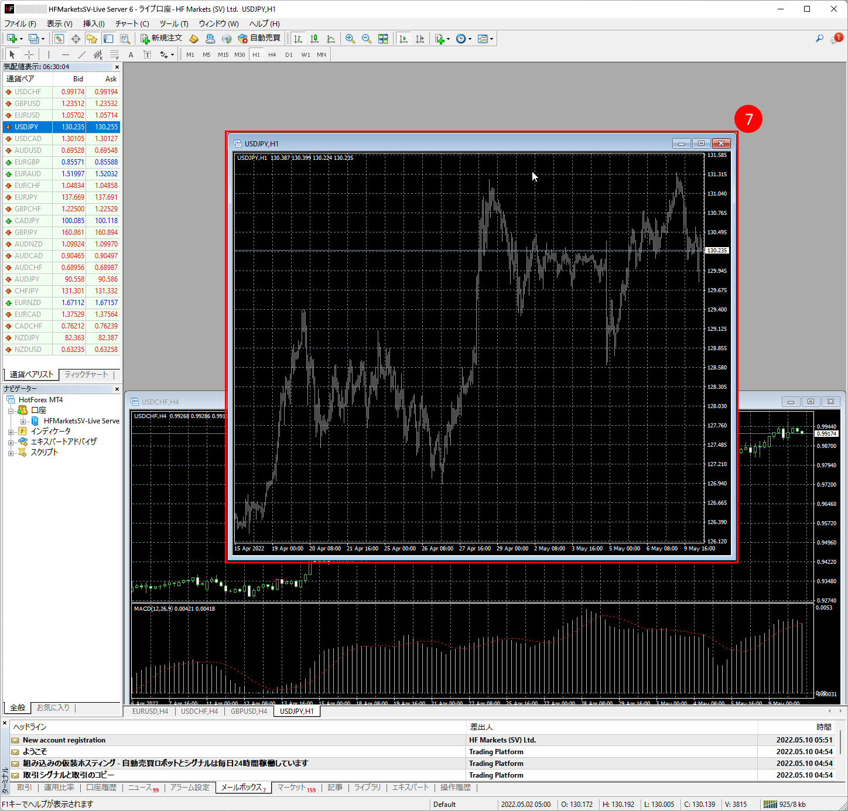Open search with the magnifier icon

[819, 39]
